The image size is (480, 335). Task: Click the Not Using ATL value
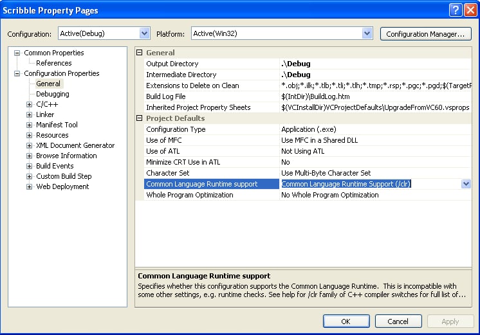303,151
